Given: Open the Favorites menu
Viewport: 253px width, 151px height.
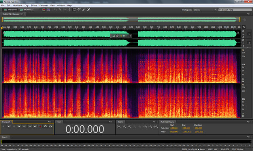Looking at the screenshot, I should [43, 6].
